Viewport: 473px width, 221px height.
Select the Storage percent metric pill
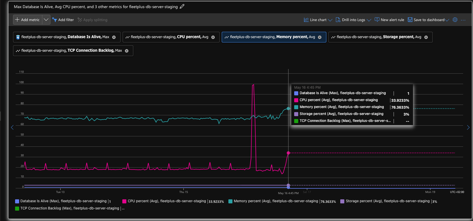380,37
